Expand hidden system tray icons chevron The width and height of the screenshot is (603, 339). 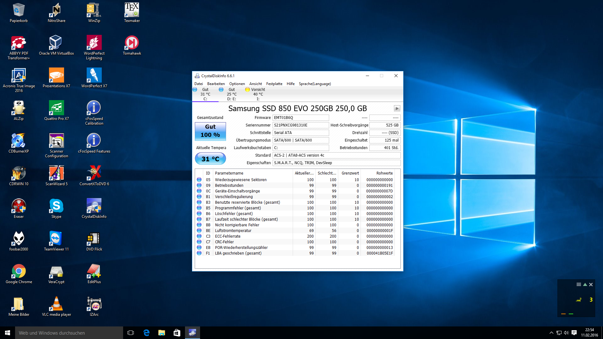(x=551, y=333)
